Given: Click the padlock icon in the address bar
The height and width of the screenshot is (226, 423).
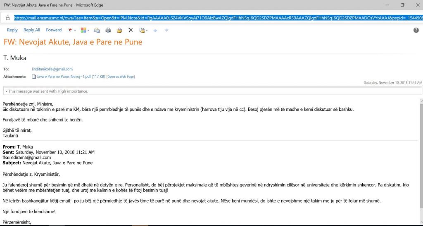Looking at the screenshot, I should (x=7, y=18).
